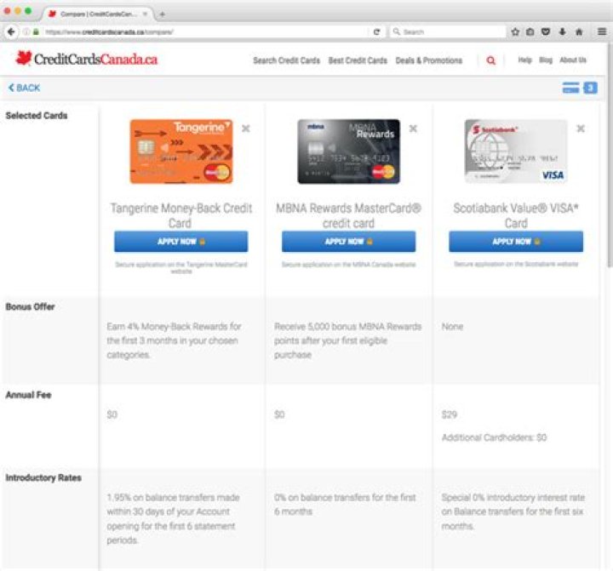Viewport: 613px width, 571px height.
Task: Open Search Credit Cards menu
Action: point(286,60)
